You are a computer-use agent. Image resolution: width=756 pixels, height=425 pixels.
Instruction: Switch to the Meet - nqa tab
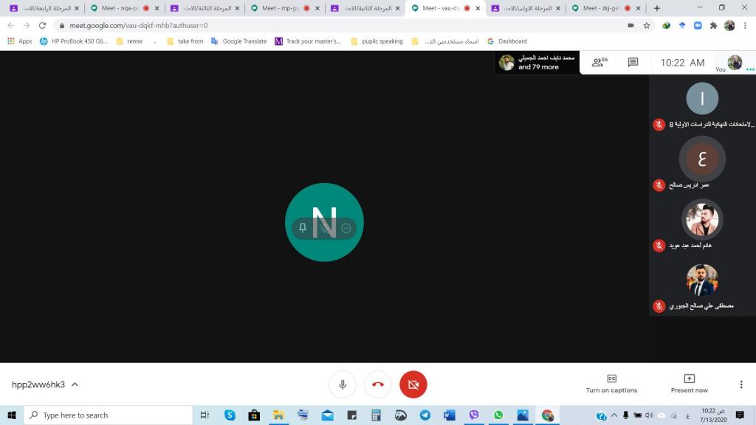click(x=120, y=8)
